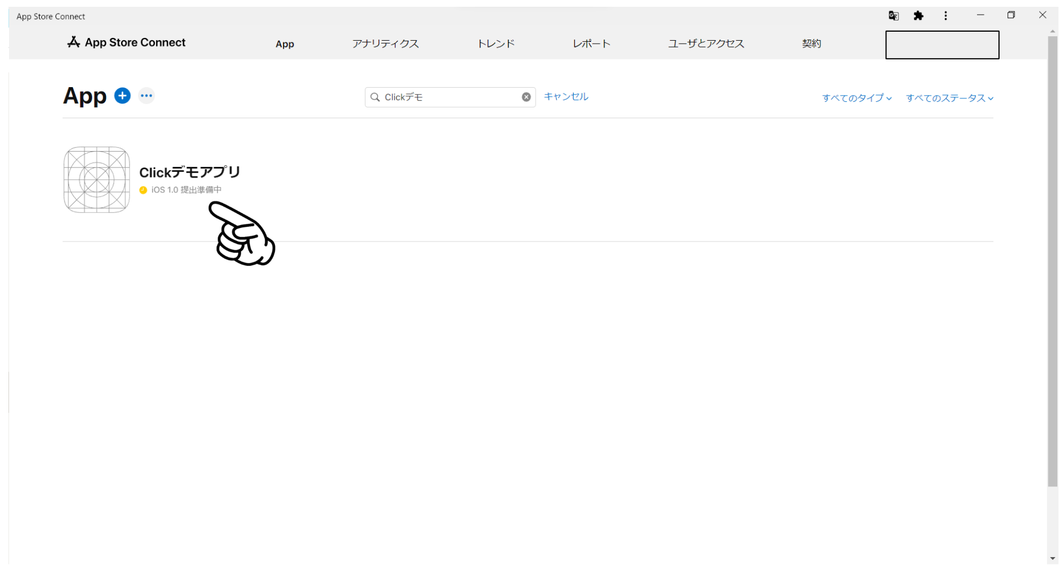This screenshot has height=573, width=1063.
Task: Open the three-dots more options icon
Action: pyautogui.click(x=147, y=96)
